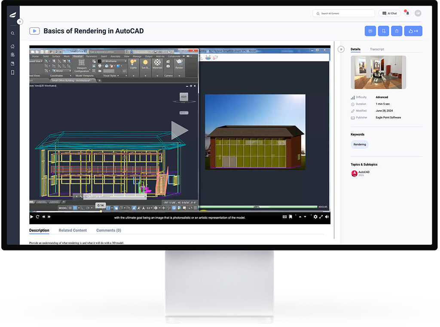Click the notification bell icon
The image size is (440, 327).
408,13
